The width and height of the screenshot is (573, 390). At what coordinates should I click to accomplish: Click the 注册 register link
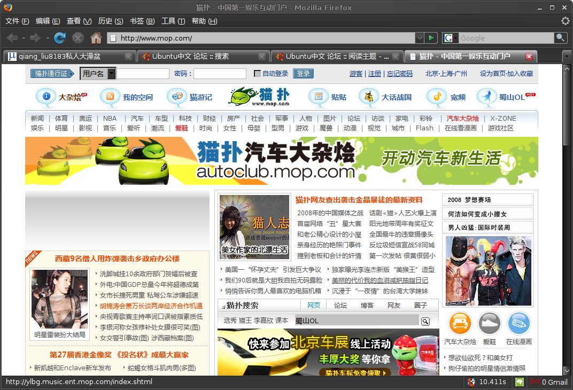(374, 74)
